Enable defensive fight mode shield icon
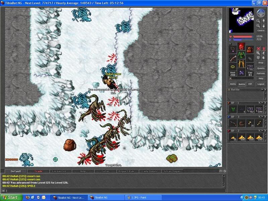The width and height of the screenshot is (268, 201). pyautogui.click(x=258, y=58)
